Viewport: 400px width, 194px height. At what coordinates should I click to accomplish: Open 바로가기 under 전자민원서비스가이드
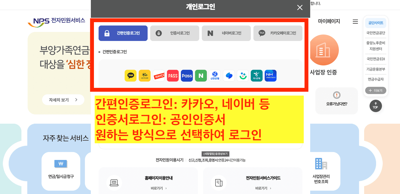coord(263,188)
